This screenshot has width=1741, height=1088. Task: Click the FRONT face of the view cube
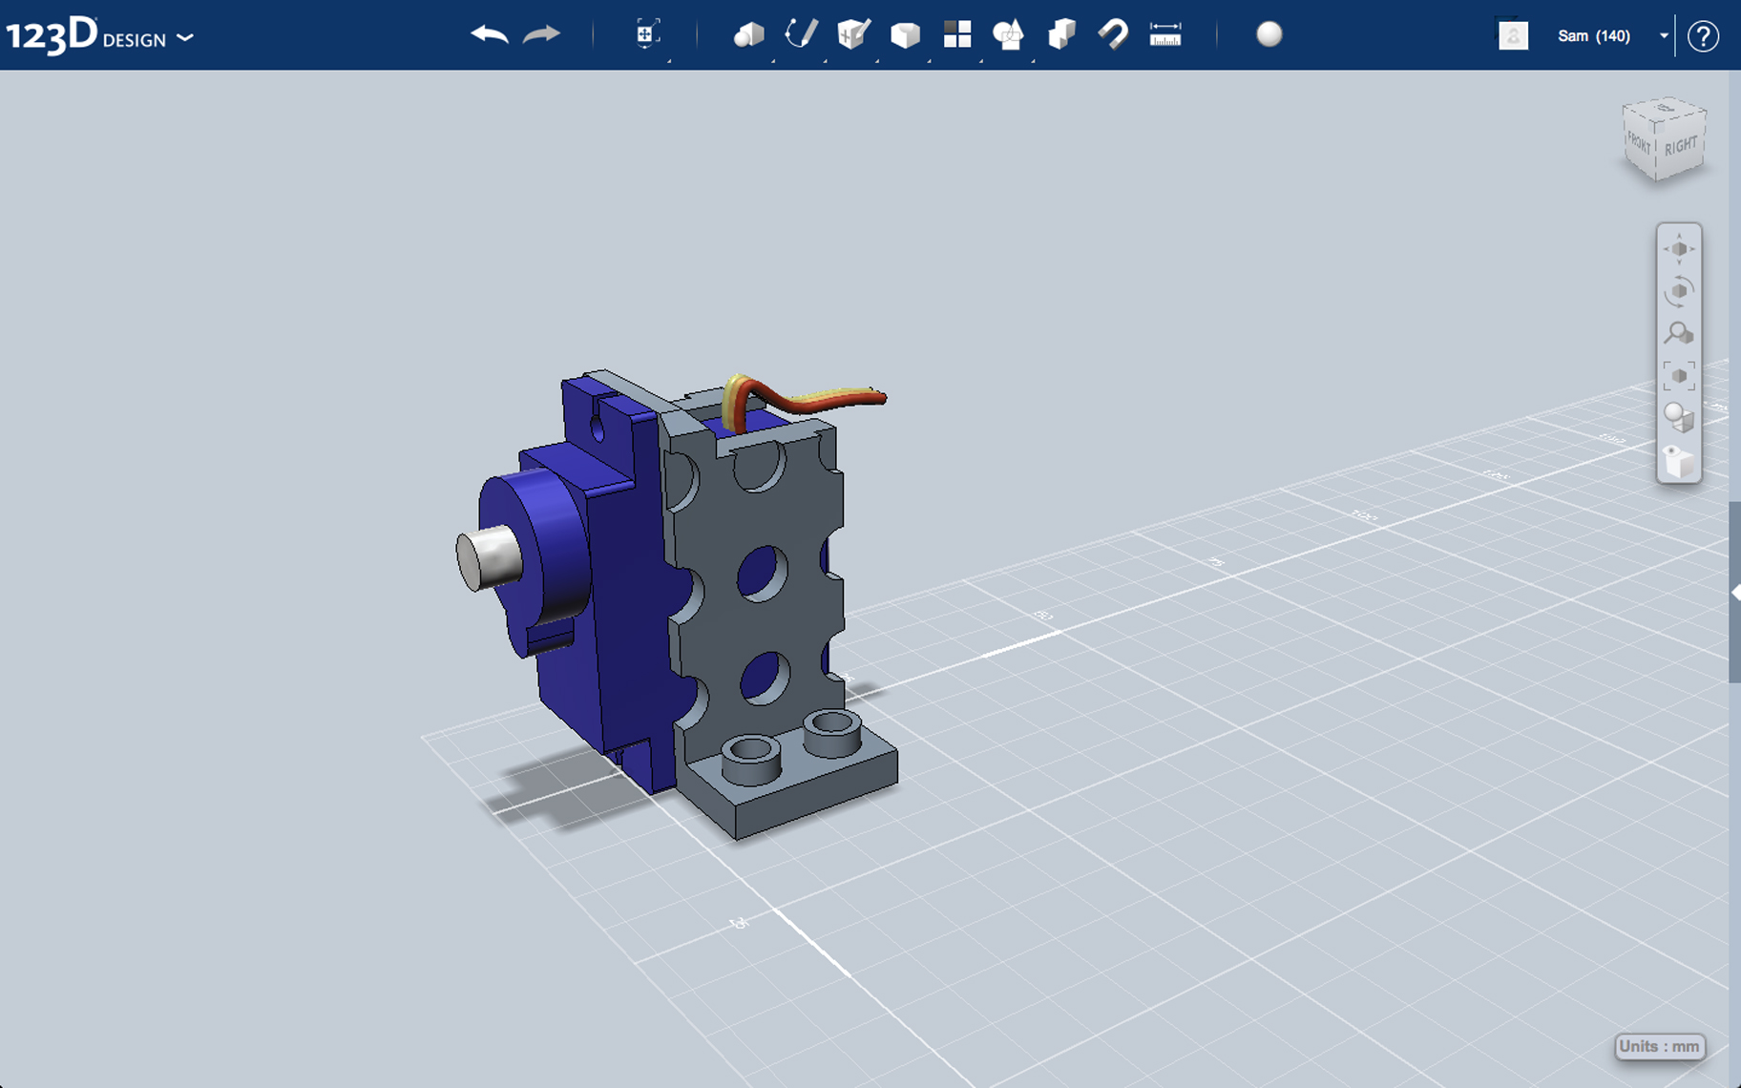pos(1638,146)
